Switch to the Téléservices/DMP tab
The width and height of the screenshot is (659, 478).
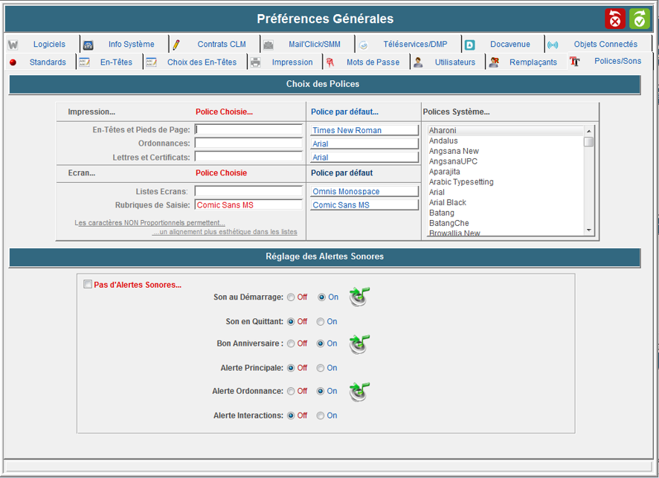tap(414, 45)
